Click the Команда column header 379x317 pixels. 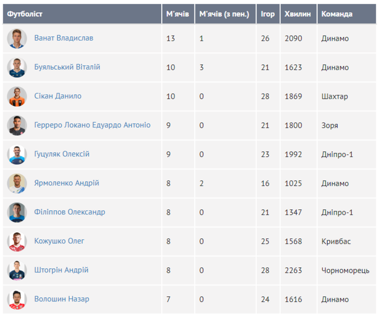click(x=337, y=14)
